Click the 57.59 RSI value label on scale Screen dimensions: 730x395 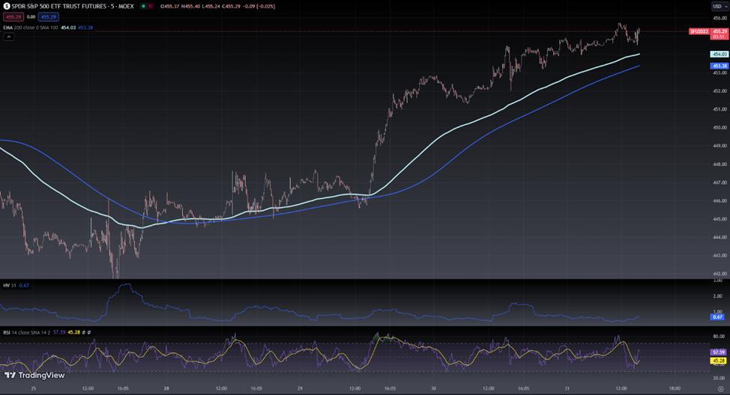718,352
